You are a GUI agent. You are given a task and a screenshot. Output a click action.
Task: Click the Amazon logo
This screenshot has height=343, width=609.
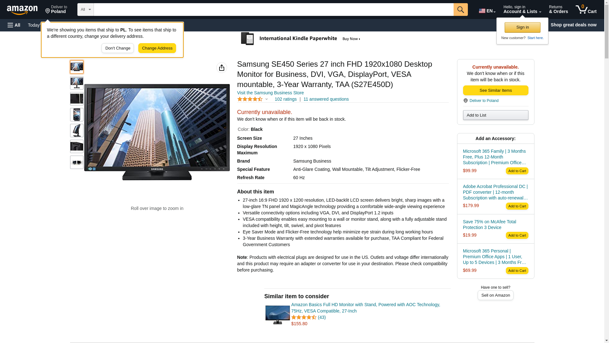point(22,10)
